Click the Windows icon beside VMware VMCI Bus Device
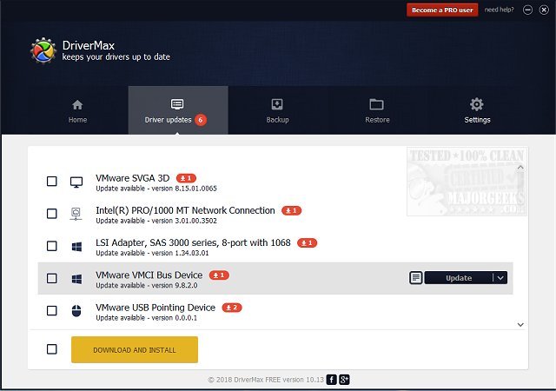 [76, 279]
